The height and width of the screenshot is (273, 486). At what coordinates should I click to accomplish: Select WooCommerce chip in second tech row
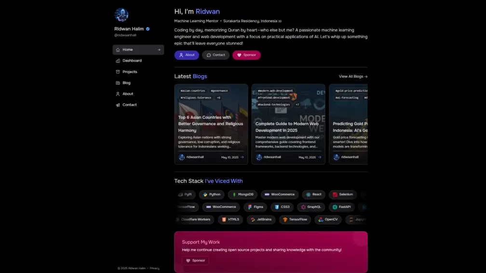pyautogui.click(x=221, y=207)
